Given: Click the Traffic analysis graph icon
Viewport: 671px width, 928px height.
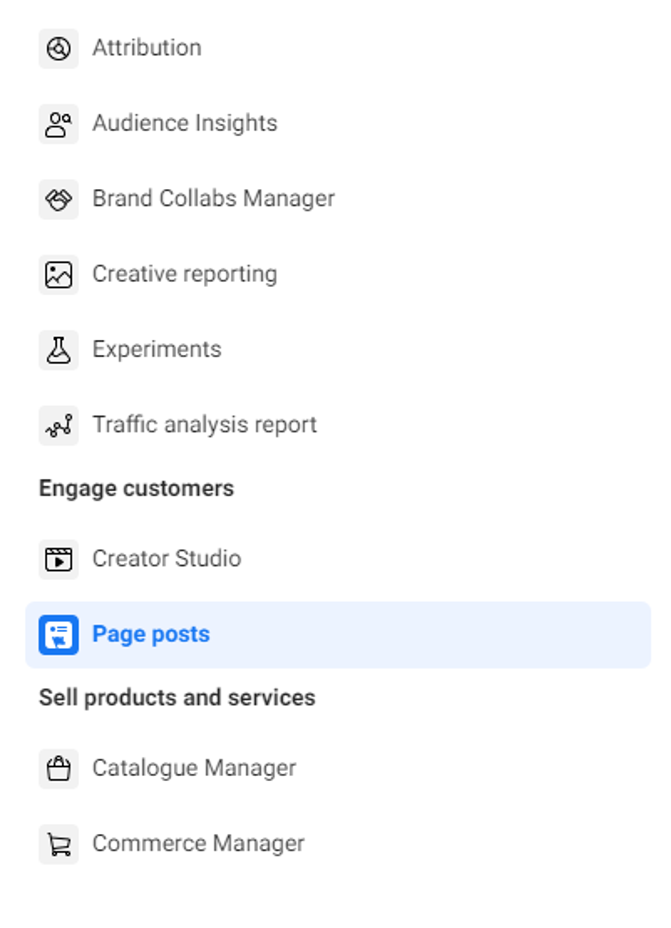Looking at the screenshot, I should tap(58, 425).
